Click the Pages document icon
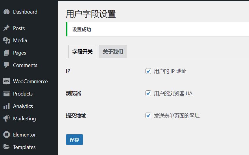The image size is (249, 155). 6,53
